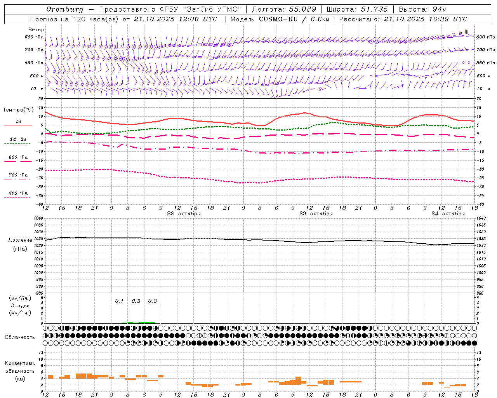Click the 'Осадки' precipitation label
The width and height of the screenshot is (497, 398).
[20, 305]
